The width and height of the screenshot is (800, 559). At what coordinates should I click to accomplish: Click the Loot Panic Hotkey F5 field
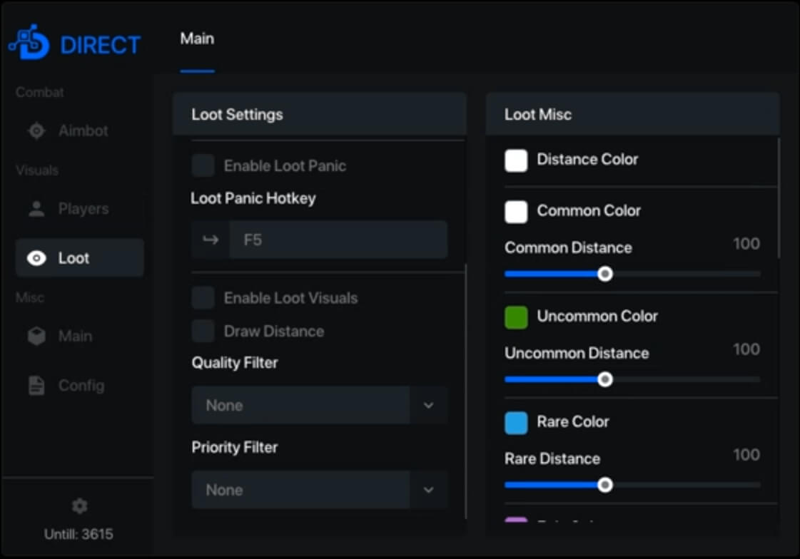coord(338,240)
